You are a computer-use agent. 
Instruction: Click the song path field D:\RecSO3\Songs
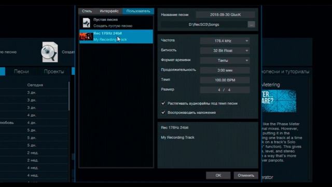[x=204, y=24]
